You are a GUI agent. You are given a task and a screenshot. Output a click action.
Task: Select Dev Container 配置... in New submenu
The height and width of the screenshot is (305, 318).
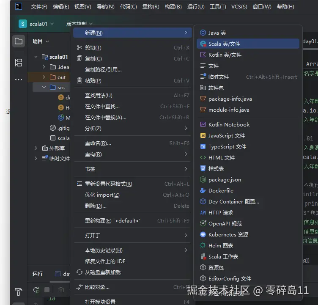pyautogui.click(x=248, y=201)
